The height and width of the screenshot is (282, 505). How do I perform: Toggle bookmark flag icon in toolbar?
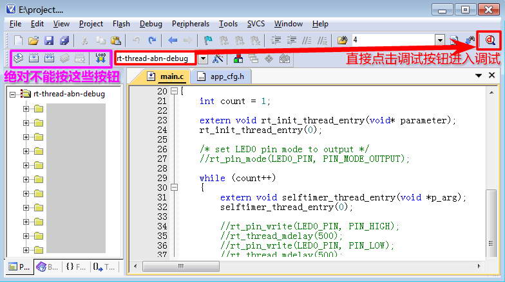208,40
